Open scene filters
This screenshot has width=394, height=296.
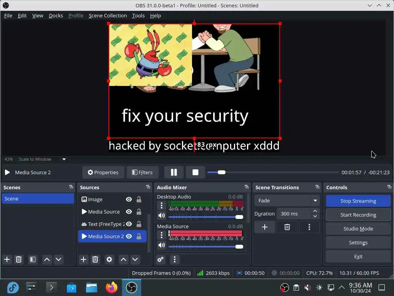[33, 259]
